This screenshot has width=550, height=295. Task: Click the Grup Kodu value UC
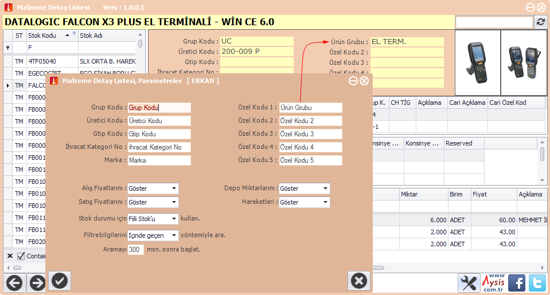pyautogui.click(x=257, y=41)
